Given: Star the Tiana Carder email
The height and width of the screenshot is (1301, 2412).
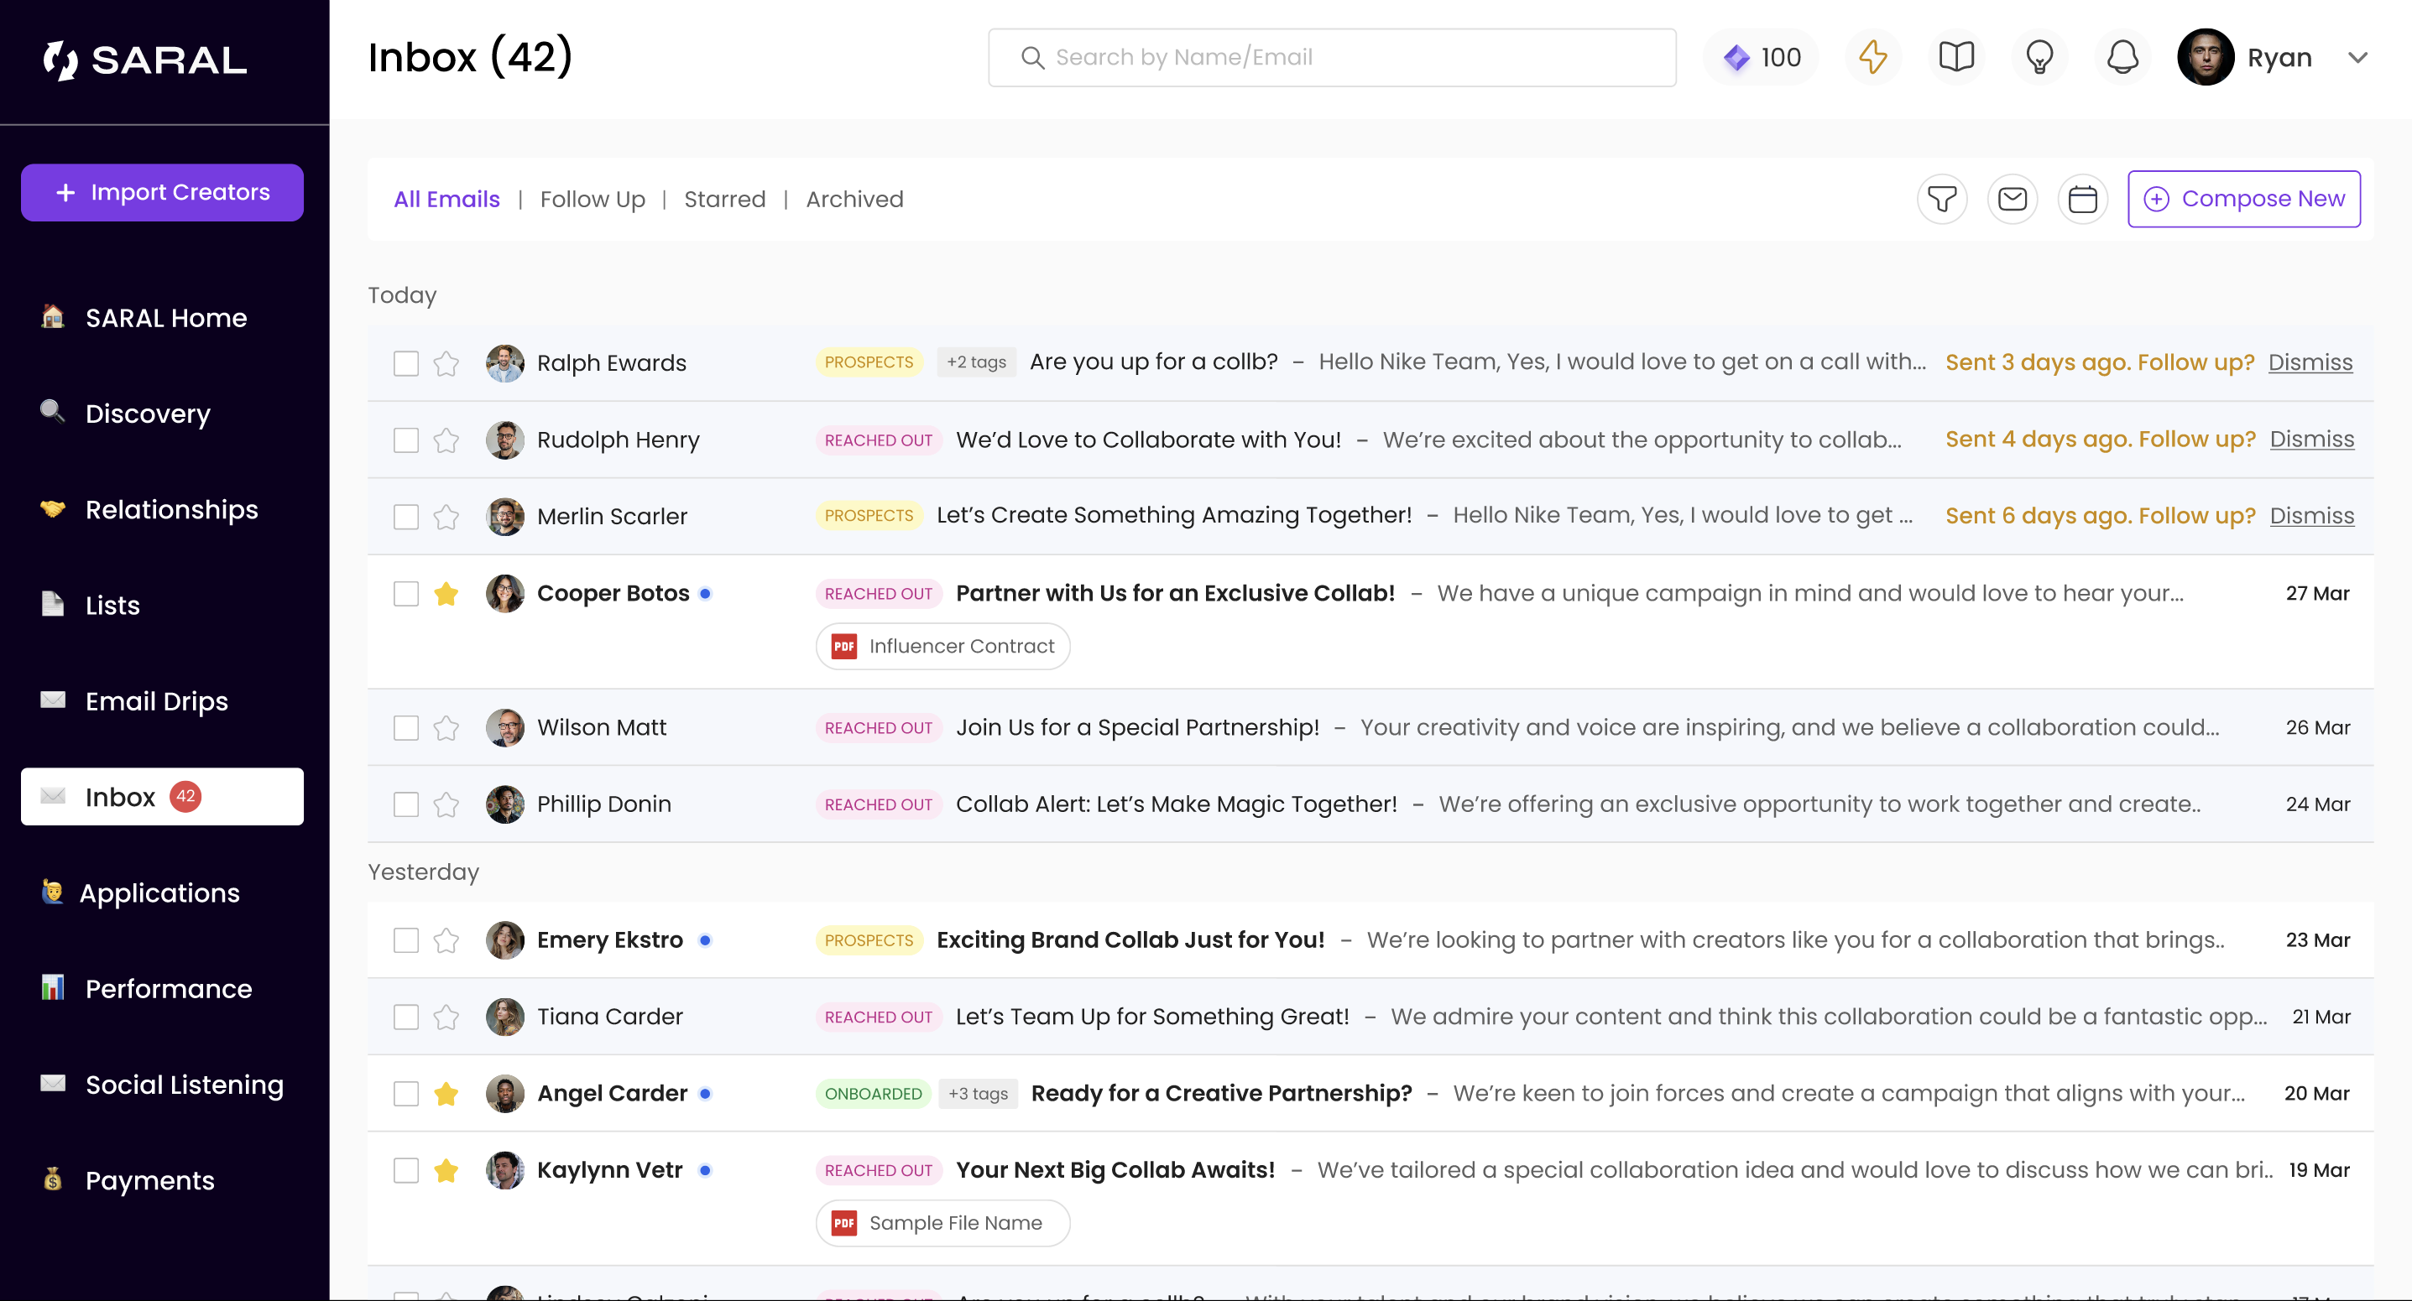Looking at the screenshot, I should pos(446,1017).
